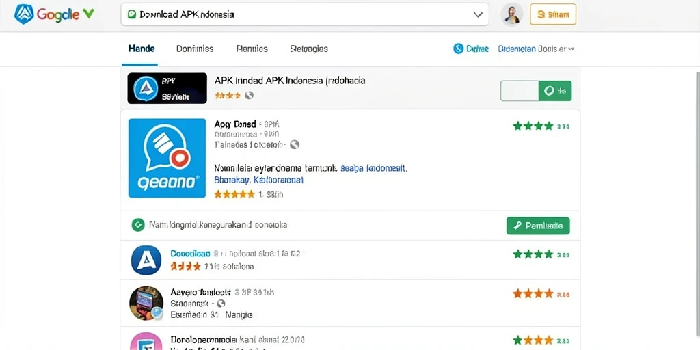Click the blue deaga Indomesiit link
Screen dimensions: 700x350
pyautogui.click(x=373, y=168)
